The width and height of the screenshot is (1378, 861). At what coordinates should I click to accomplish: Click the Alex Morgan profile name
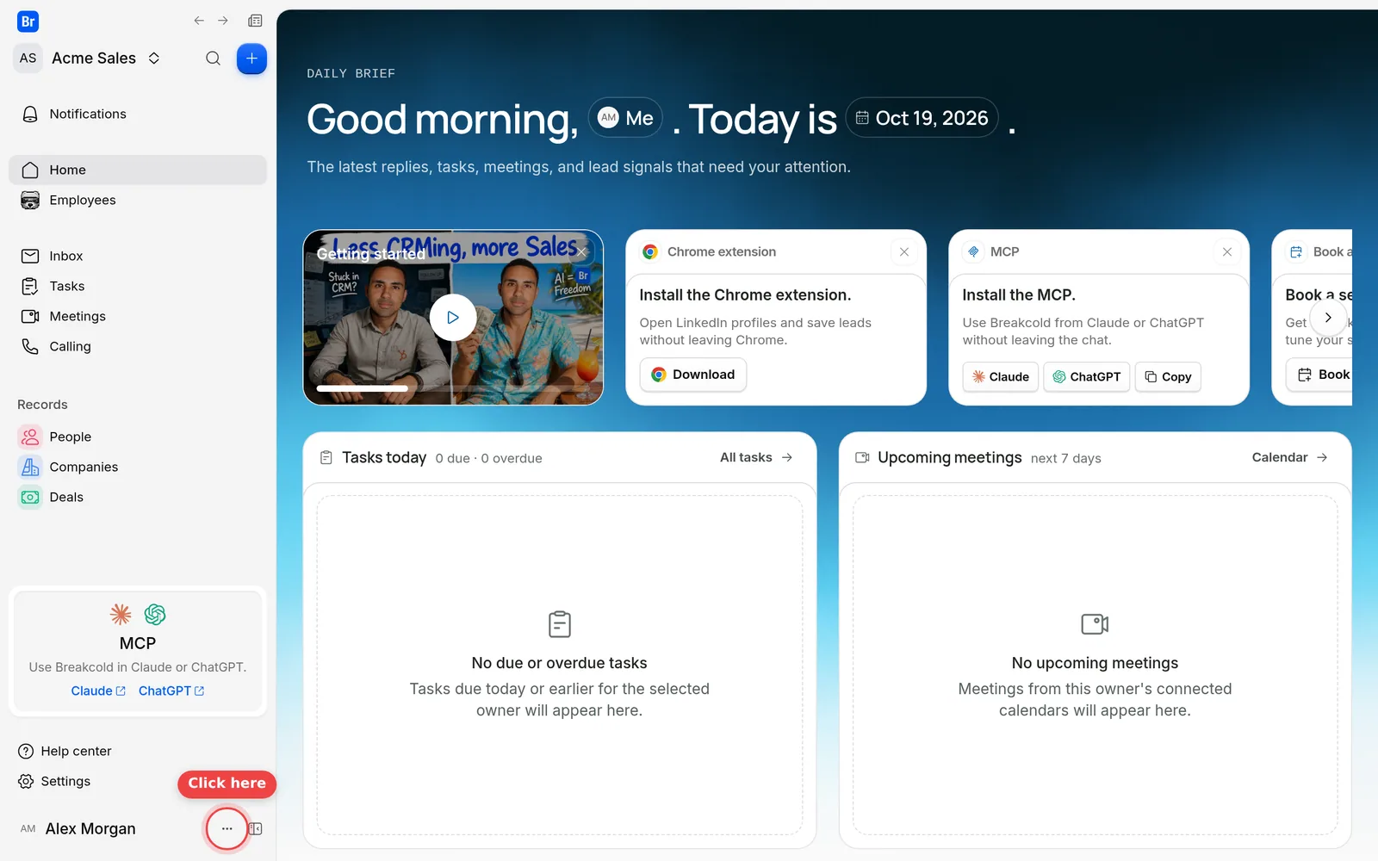[90, 828]
